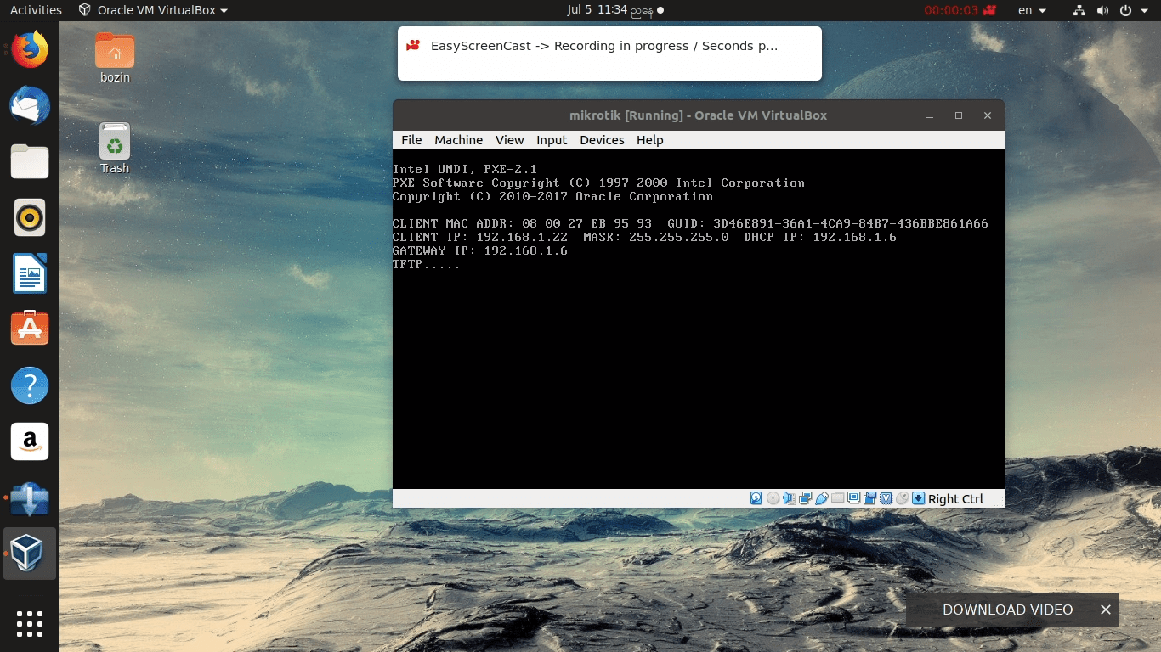The image size is (1161, 652).
Task: Launch Firefox from the dock
Action: pyautogui.click(x=30, y=49)
